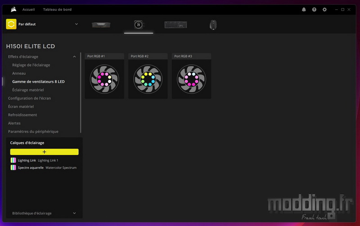
Task: Select the mouse device icon
Action: [213, 25]
